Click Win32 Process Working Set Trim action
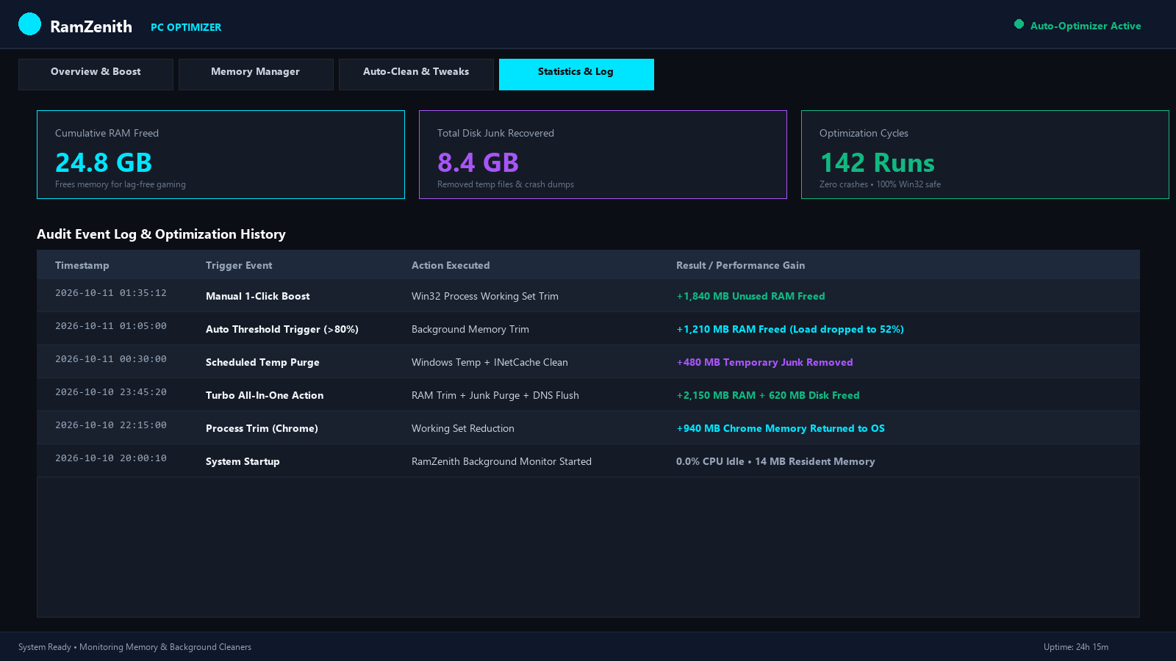Image resolution: width=1176 pixels, height=661 pixels. point(485,296)
